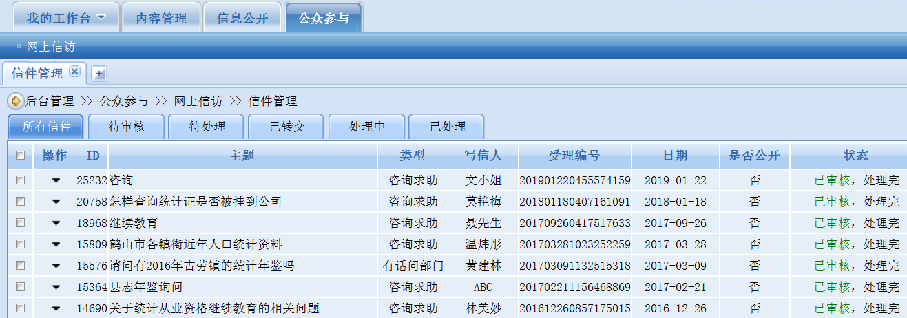
Task: Select checkbox for letter ID 14690
Action: click(21, 308)
